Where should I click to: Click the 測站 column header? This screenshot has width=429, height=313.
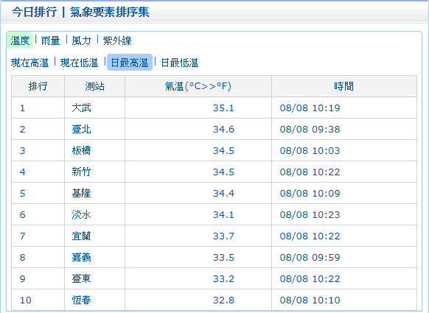click(x=94, y=86)
